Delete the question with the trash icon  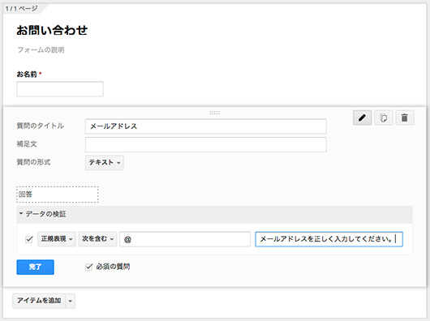pyautogui.click(x=405, y=118)
